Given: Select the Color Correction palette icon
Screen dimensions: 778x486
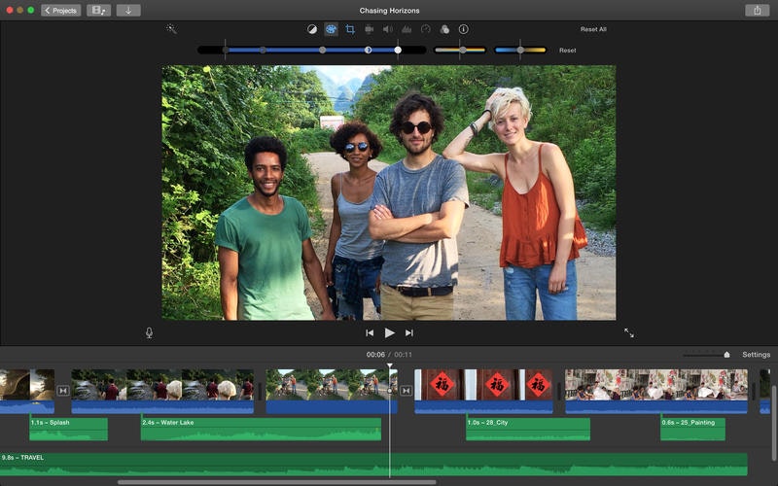Looking at the screenshot, I should 331,29.
